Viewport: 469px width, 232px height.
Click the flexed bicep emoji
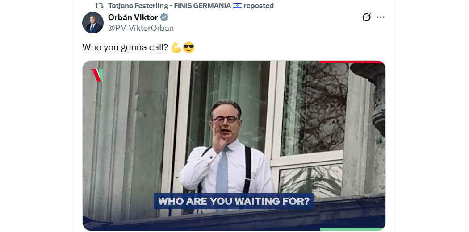pyautogui.click(x=176, y=47)
